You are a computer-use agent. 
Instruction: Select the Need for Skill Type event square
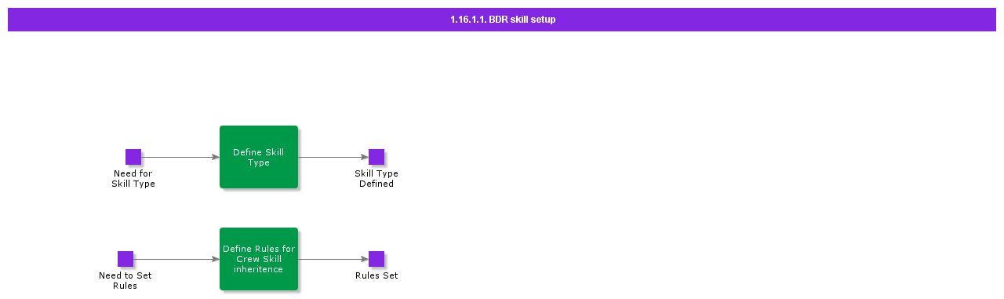(x=133, y=157)
